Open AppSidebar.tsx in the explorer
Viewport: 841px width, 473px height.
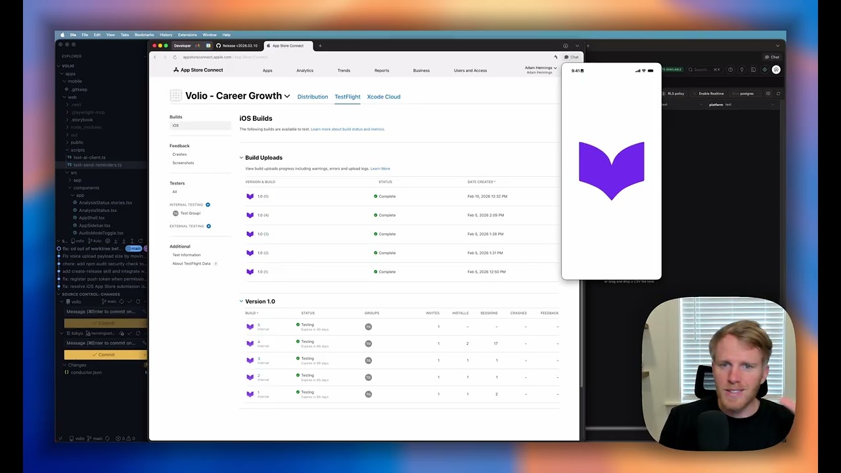[94, 225]
